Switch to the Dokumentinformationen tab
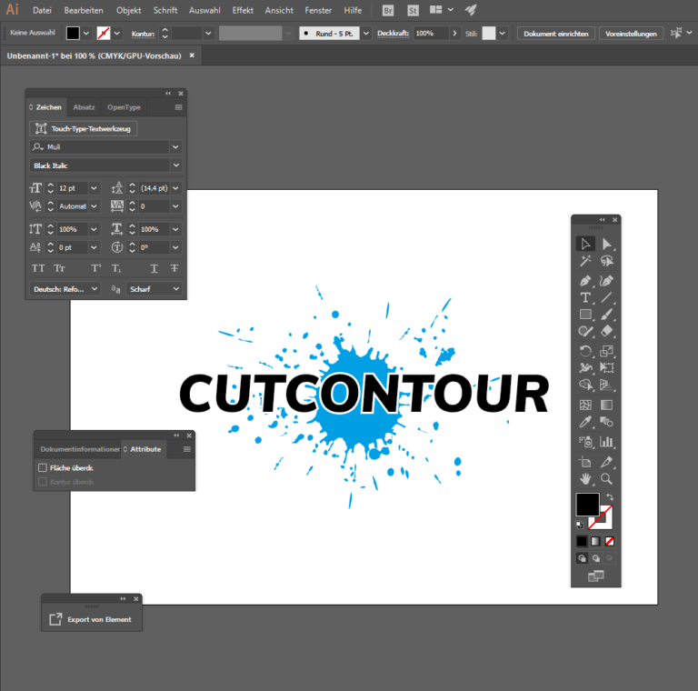This screenshot has width=698, height=691. tap(80, 449)
